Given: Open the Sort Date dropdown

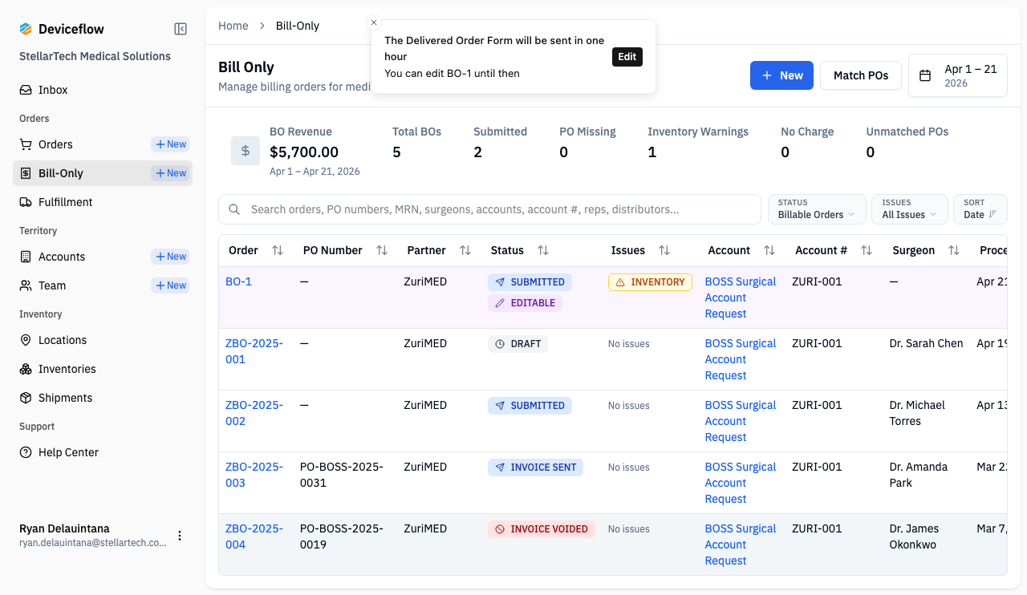Looking at the screenshot, I should (x=980, y=209).
